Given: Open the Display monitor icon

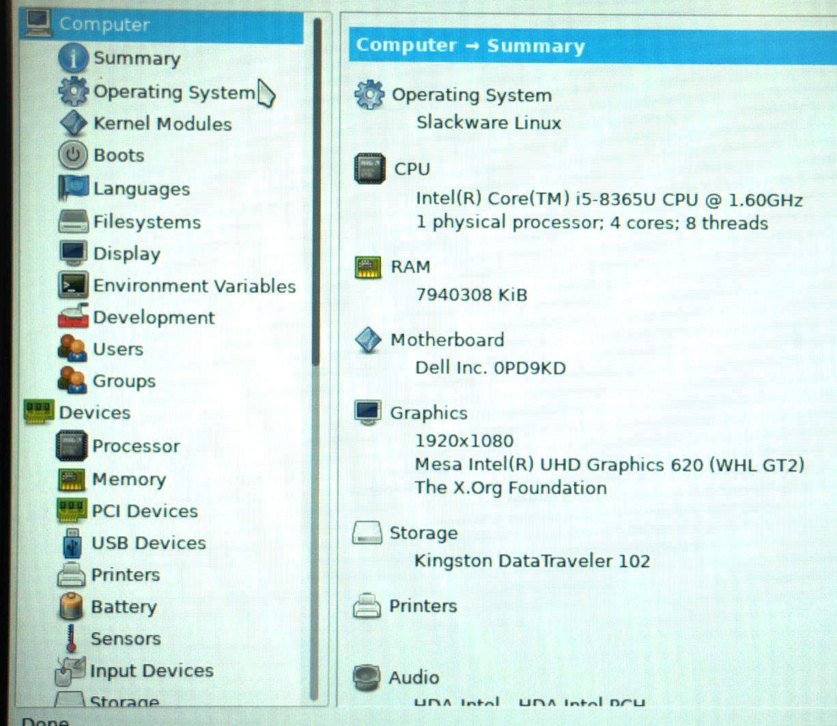Looking at the screenshot, I should (73, 253).
